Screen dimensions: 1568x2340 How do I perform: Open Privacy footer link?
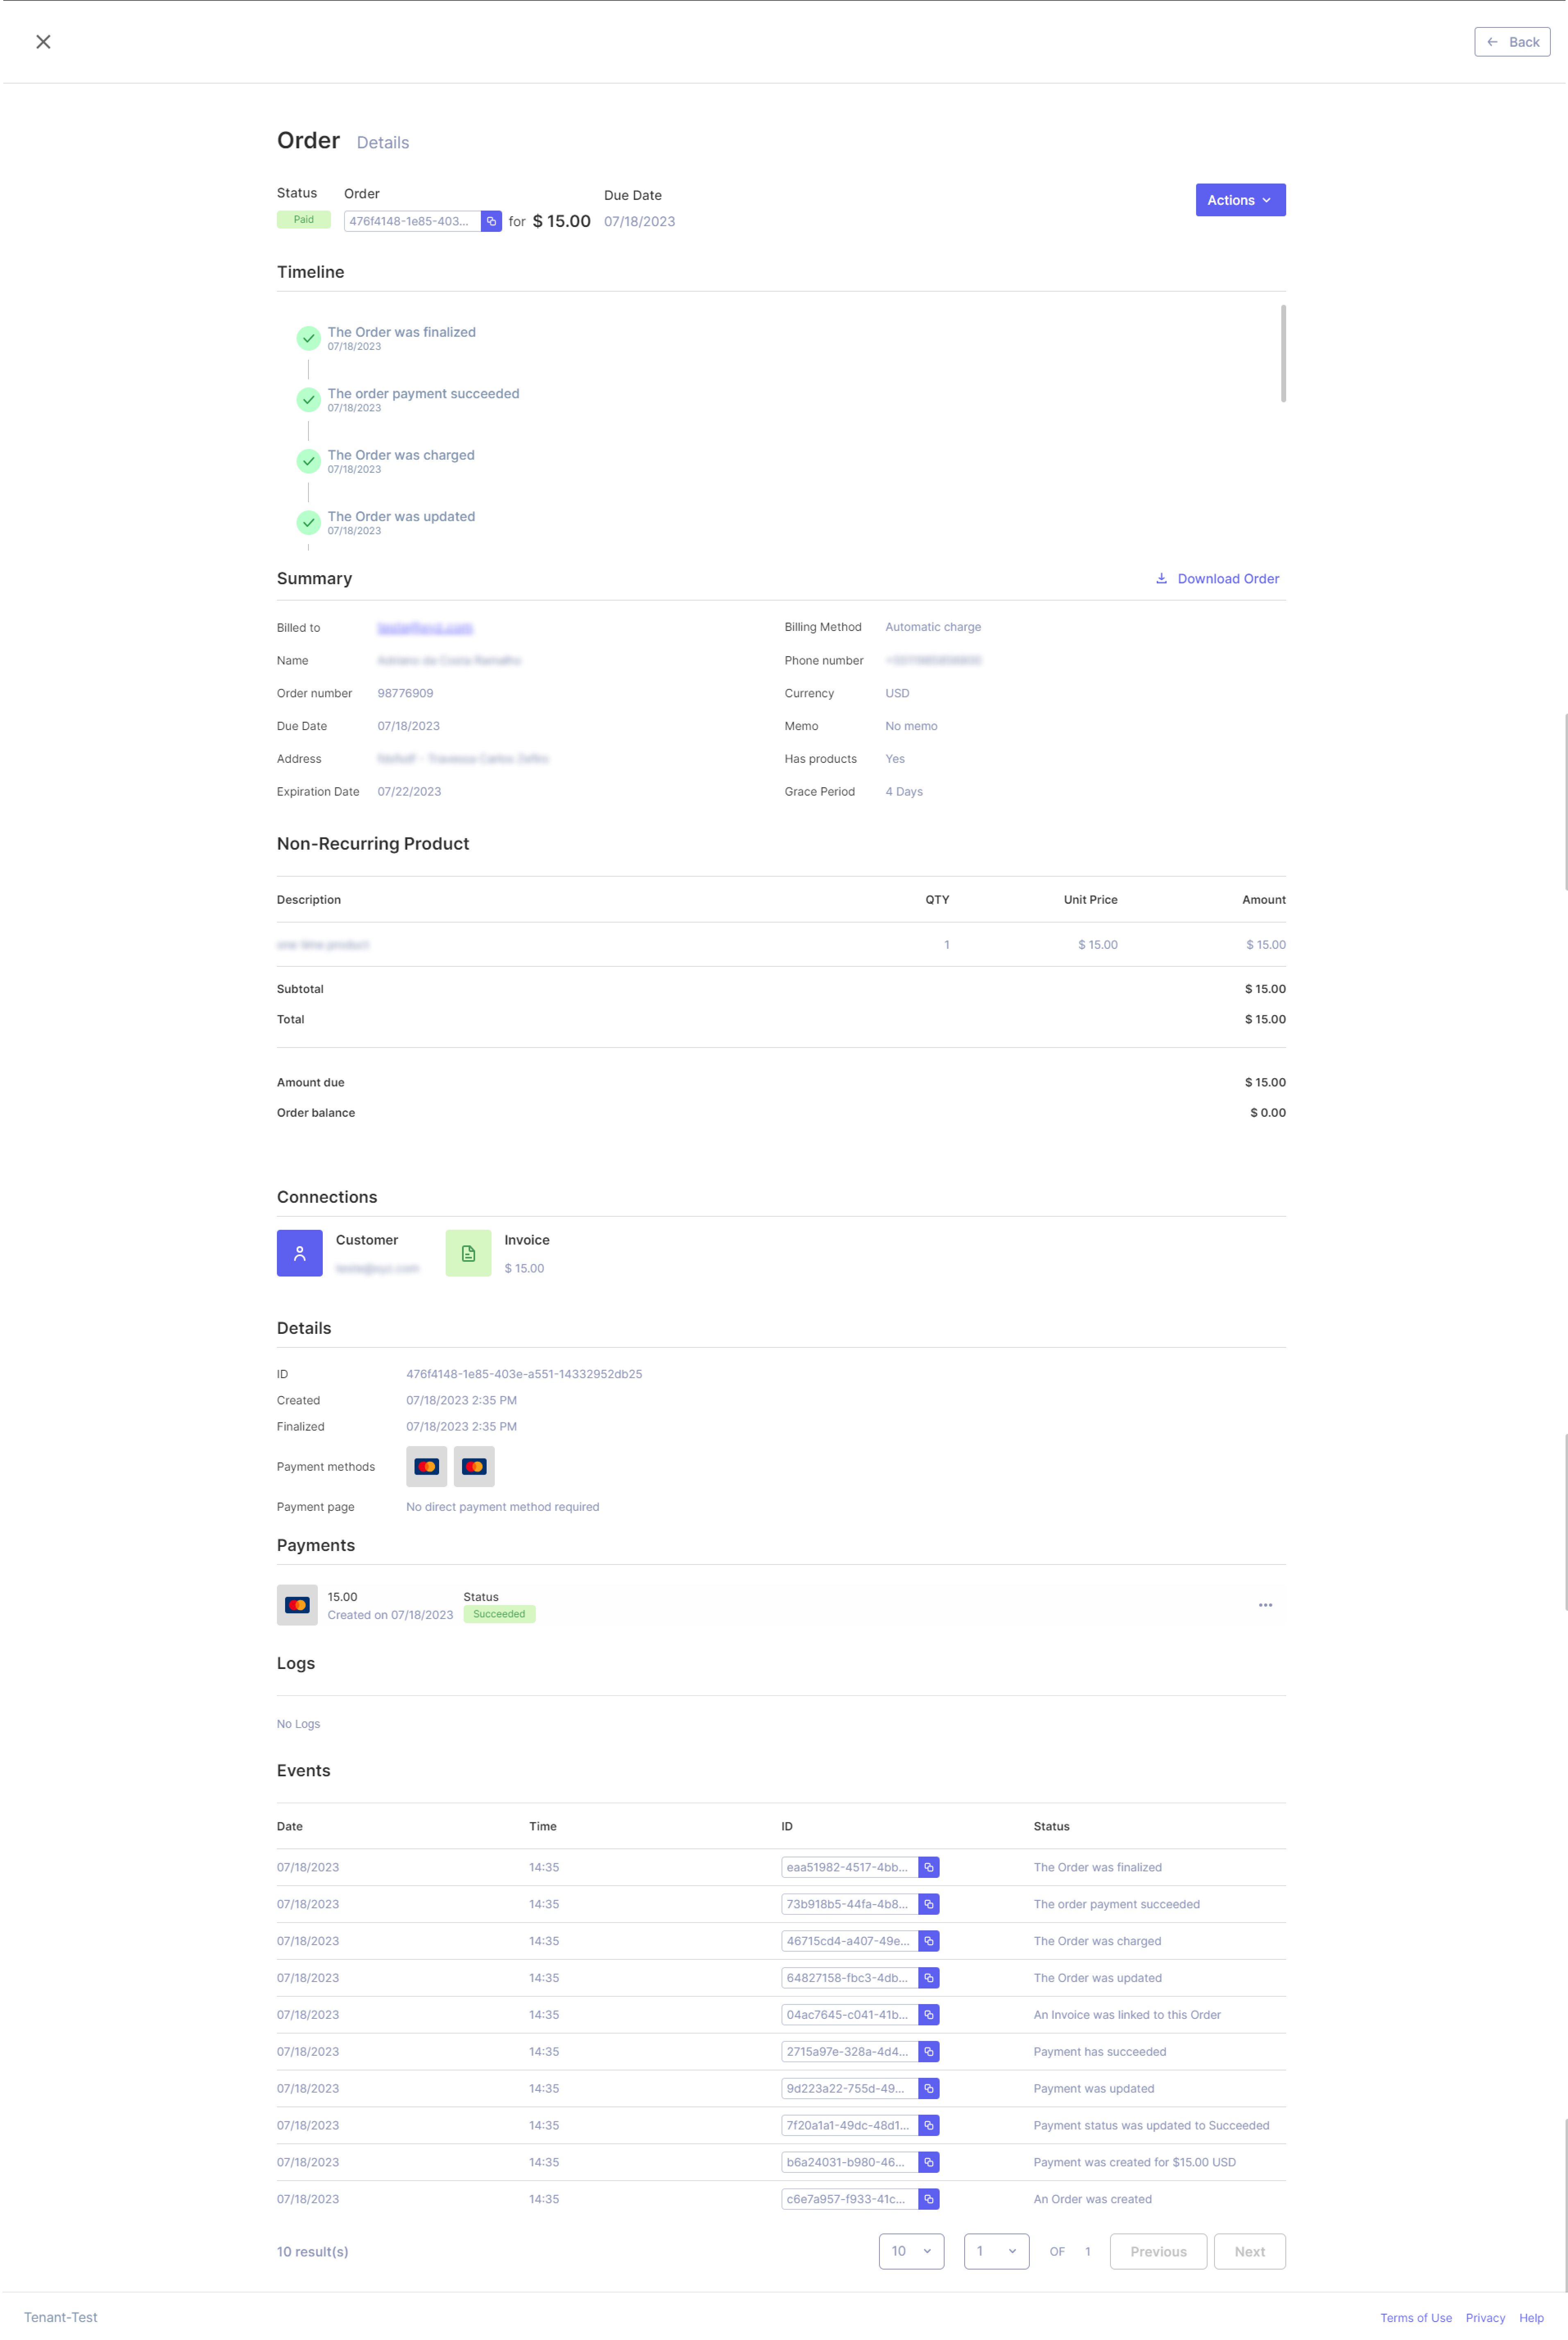click(x=1485, y=2318)
